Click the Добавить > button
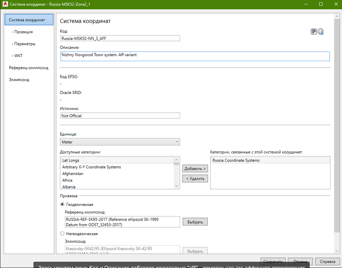The width and height of the screenshot is (342, 268). (195, 169)
